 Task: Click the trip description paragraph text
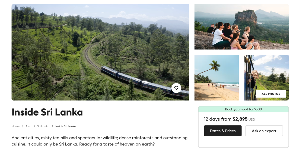(x=100, y=141)
